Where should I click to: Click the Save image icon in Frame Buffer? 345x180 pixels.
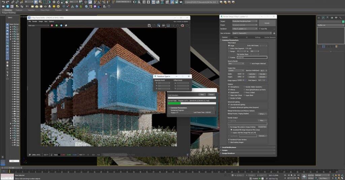click(149, 25)
